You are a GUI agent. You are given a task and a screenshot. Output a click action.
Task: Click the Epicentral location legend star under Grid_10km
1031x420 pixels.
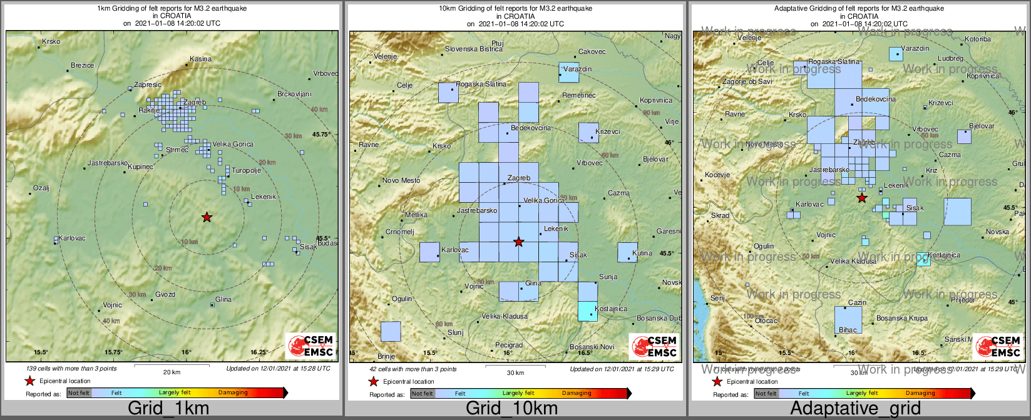(x=373, y=381)
